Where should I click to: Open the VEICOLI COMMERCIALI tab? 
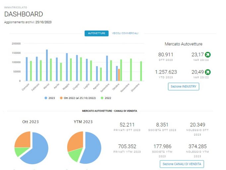tap(125, 33)
